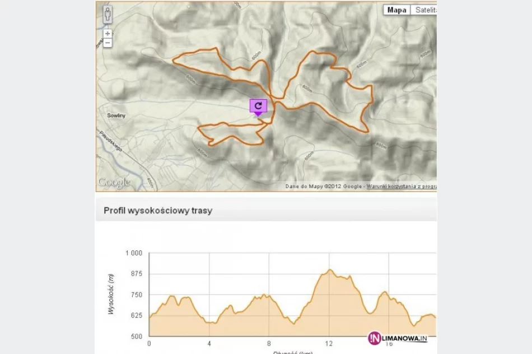Click the Limanowa.in logo
This screenshot has height=354, width=532.
398,338
